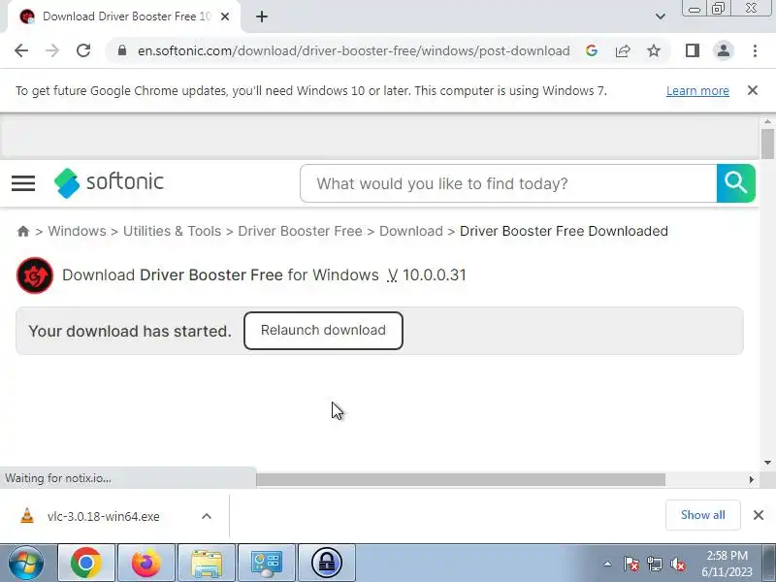Click the forward navigation arrow

click(52, 50)
